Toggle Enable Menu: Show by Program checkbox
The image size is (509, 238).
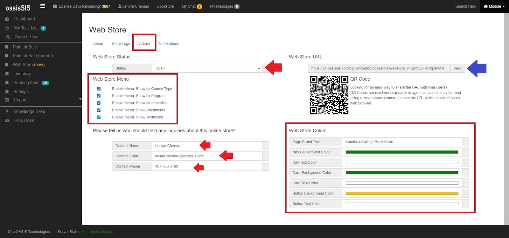[99, 96]
